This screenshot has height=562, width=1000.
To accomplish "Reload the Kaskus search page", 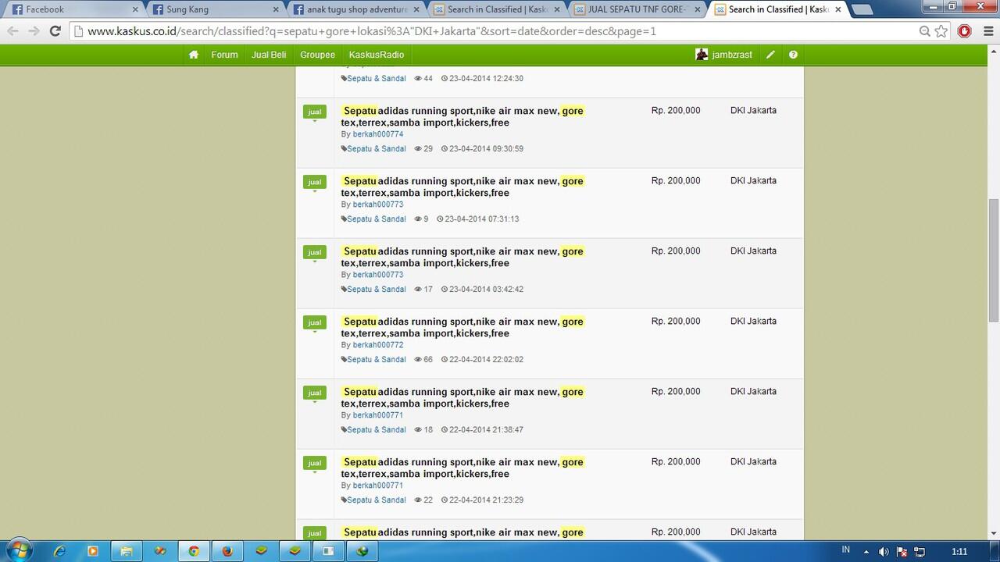I will click(55, 31).
